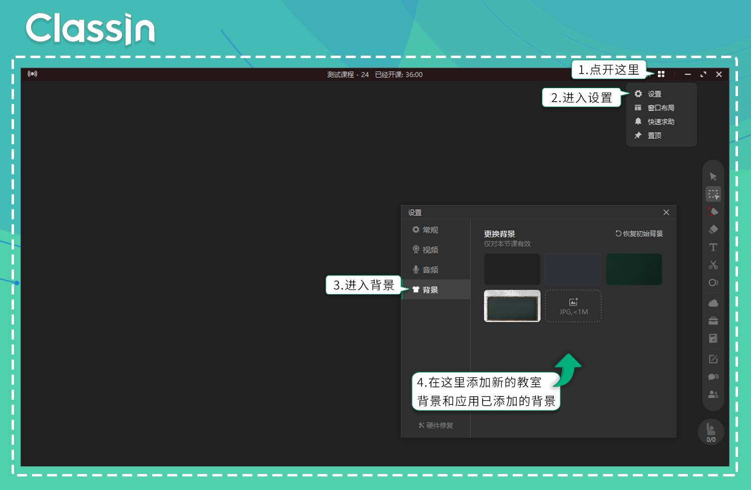This screenshot has width=751, height=490.
Task: Minimize the classroom window
Action: (x=688, y=74)
